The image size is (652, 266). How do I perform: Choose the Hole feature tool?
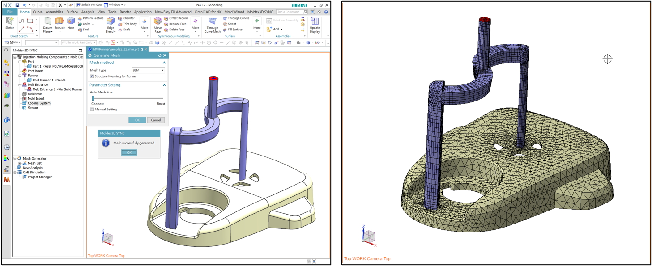[71, 24]
